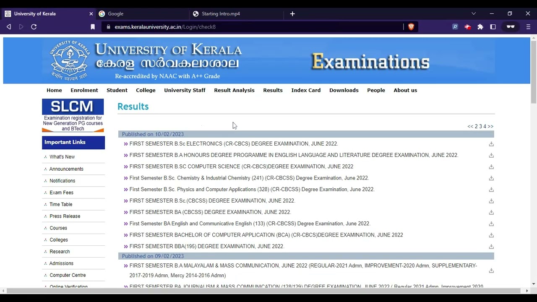Click the SLCM examination registration banner
537x302 pixels.
[73, 115]
